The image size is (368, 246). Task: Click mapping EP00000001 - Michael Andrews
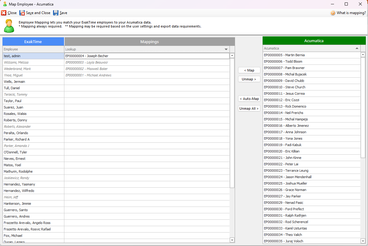(x=147, y=75)
